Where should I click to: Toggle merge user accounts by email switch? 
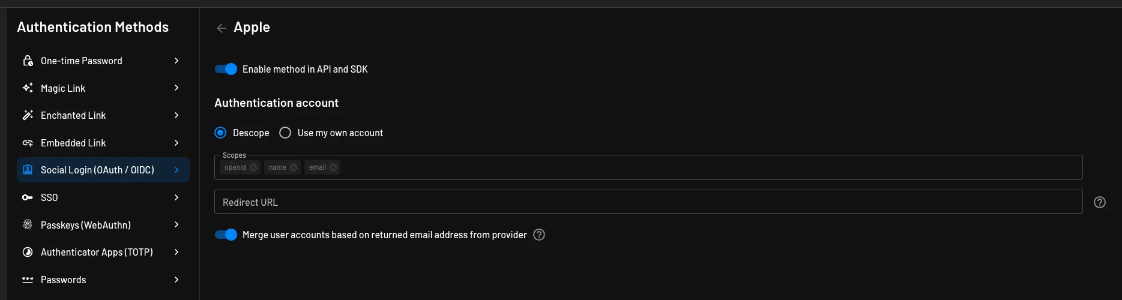[x=226, y=235]
